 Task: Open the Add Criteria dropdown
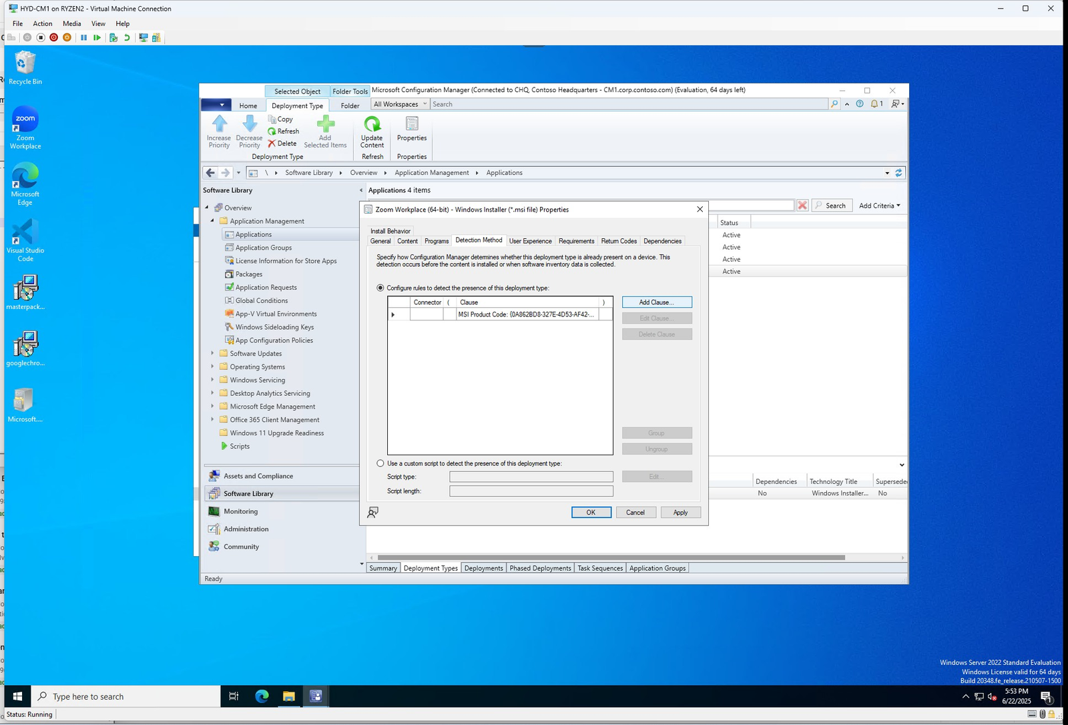pyautogui.click(x=879, y=205)
